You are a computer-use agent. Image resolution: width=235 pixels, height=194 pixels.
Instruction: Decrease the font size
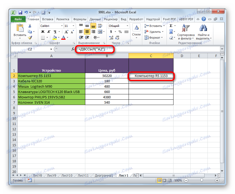click(72, 32)
